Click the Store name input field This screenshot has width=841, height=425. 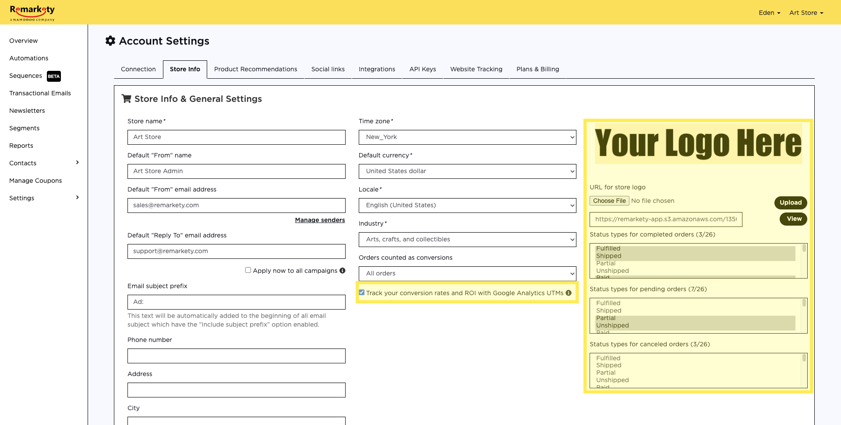[x=237, y=137]
